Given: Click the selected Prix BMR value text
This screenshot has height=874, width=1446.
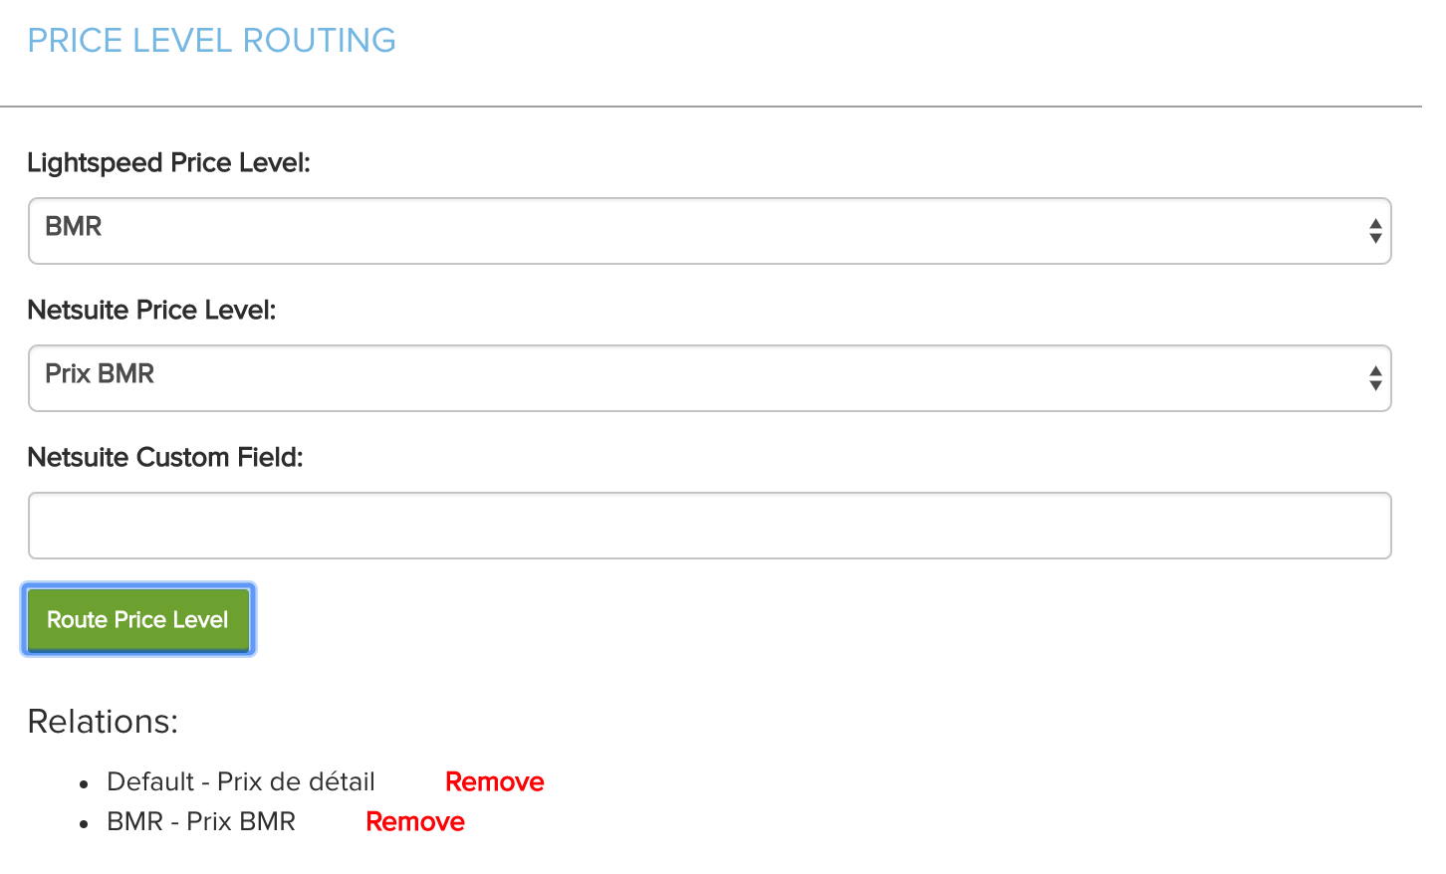Looking at the screenshot, I should [x=100, y=374].
